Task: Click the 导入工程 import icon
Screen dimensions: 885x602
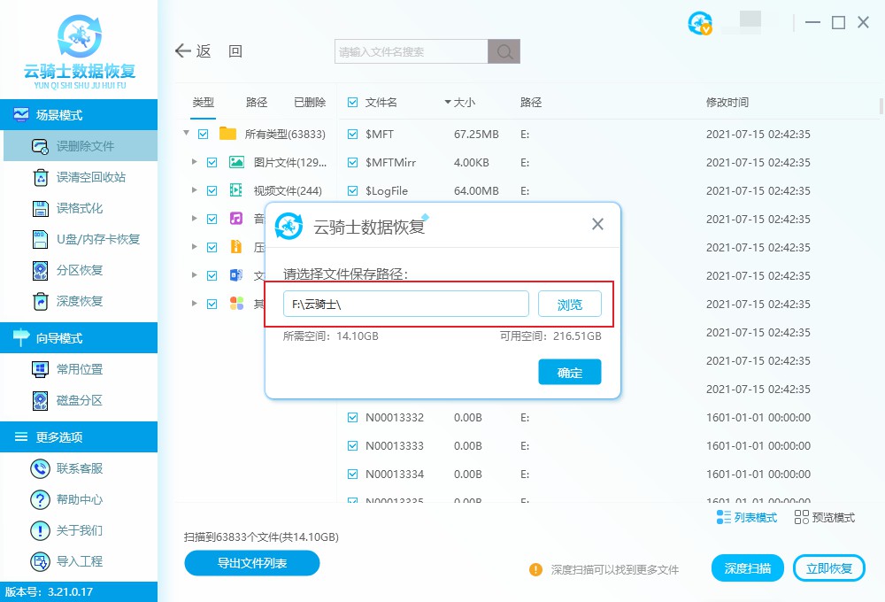Action: pyautogui.click(x=40, y=561)
